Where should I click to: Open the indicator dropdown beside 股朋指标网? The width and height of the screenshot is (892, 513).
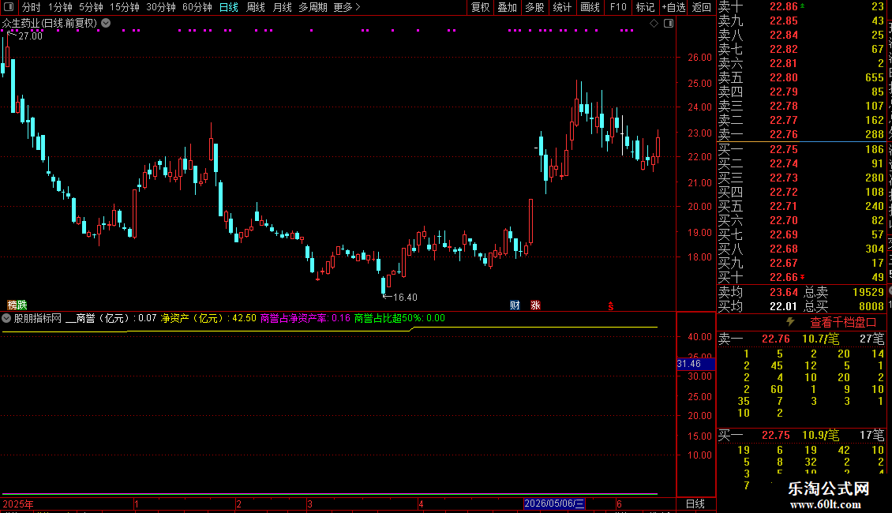[6, 318]
